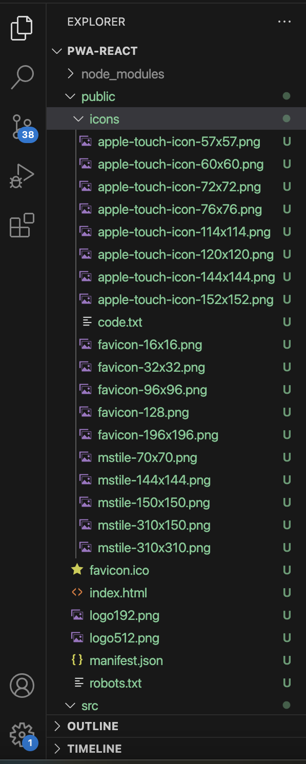Open the Accounts icon at the bottom
The image size is (306, 764).
pos(22,685)
